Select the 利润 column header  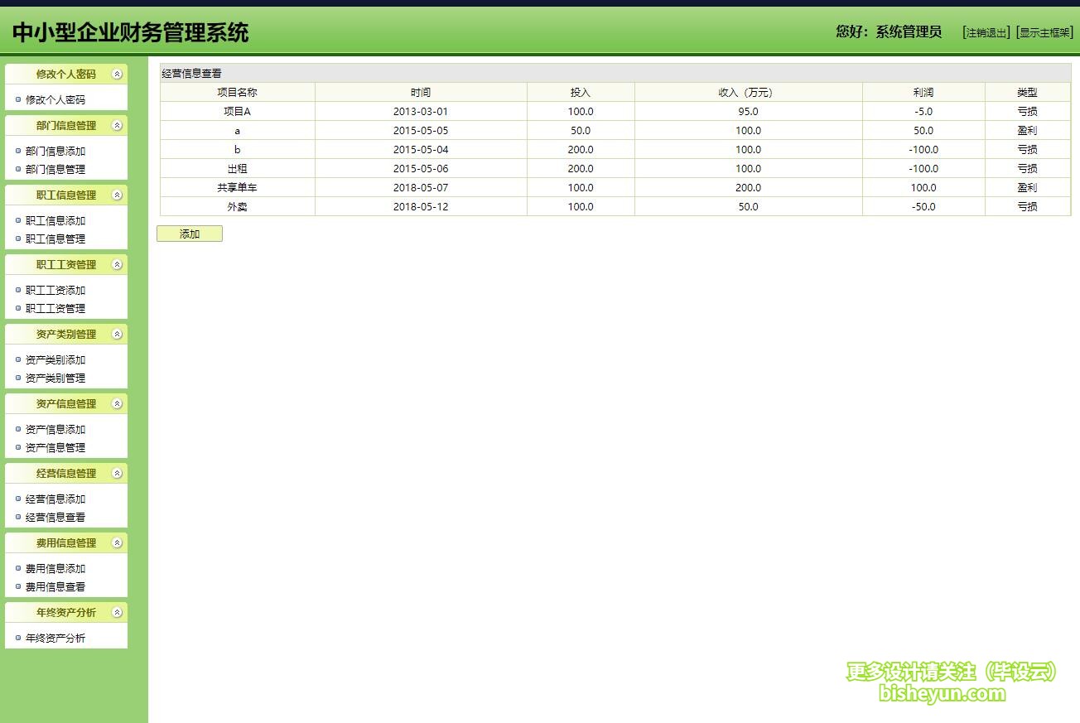pos(923,93)
